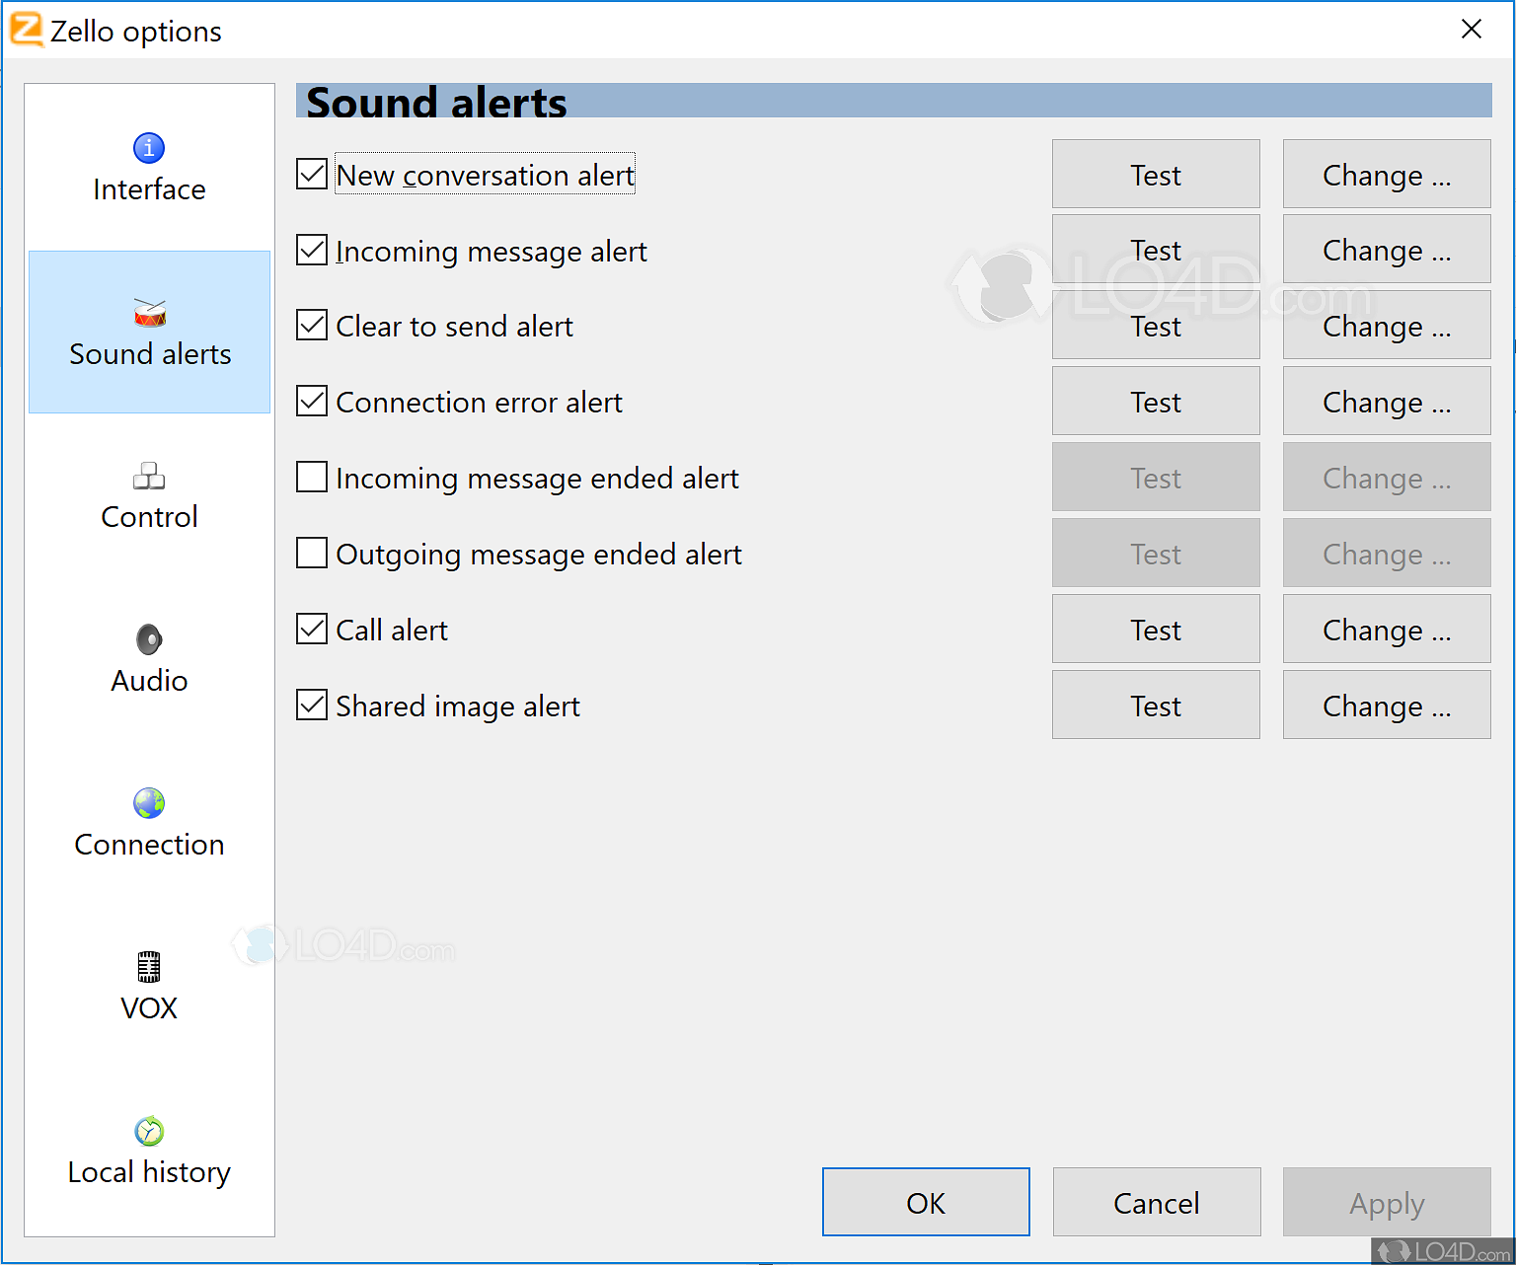Click the OK button

coord(925,1202)
